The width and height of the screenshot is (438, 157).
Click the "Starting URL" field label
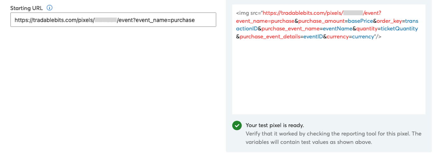pos(27,8)
